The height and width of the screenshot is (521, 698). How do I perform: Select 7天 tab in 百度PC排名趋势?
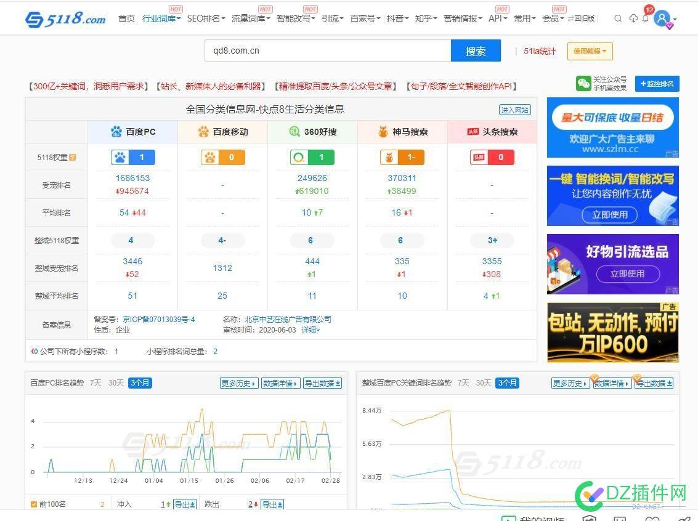pos(95,383)
